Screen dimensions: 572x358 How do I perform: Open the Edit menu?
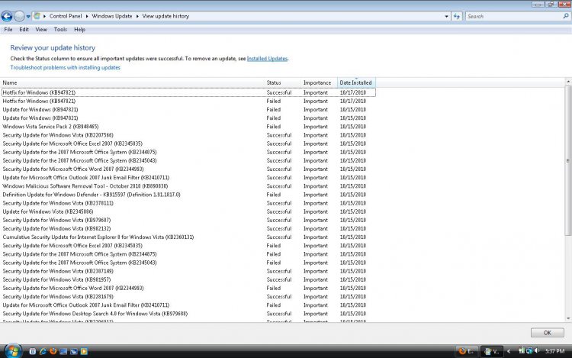[24, 30]
